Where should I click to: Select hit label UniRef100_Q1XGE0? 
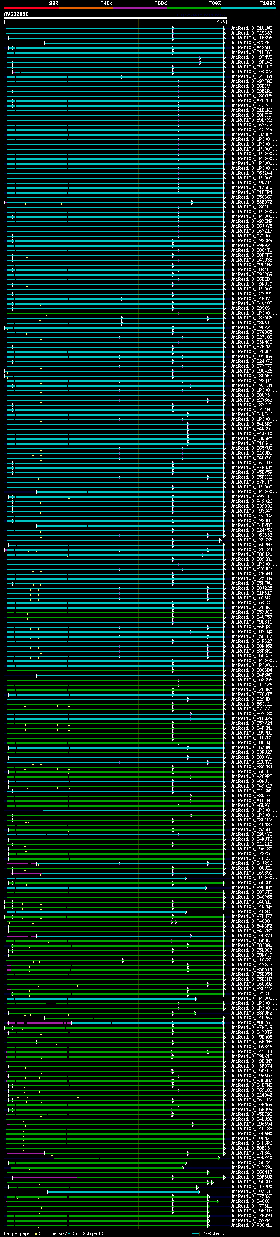click(x=251, y=187)
